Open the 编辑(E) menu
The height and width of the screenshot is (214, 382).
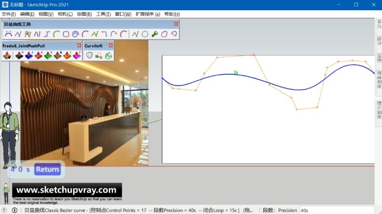[27, 14]
